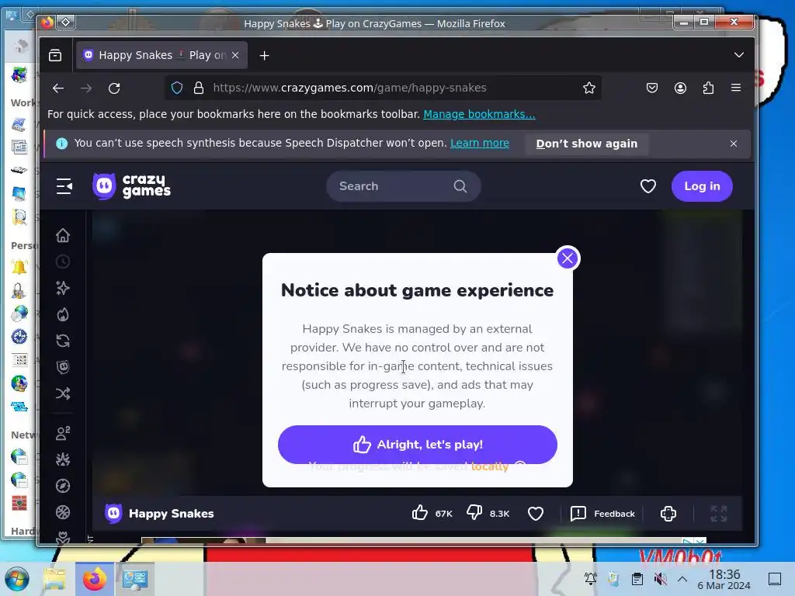Click Alright, let's play! button
This screenshot has height=596, width=795.
417,445
